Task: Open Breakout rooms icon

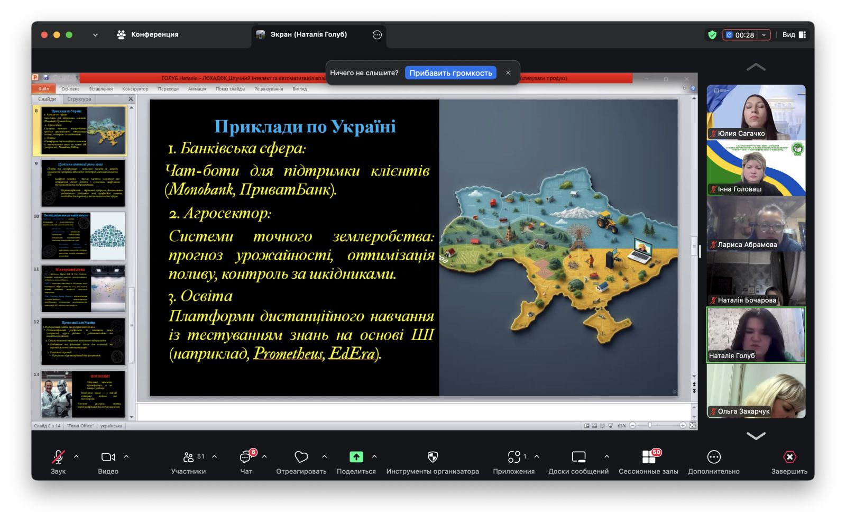Action: click(x=648, y=457)
